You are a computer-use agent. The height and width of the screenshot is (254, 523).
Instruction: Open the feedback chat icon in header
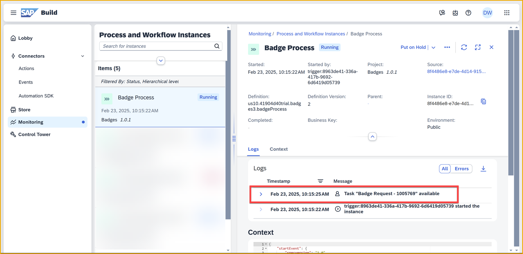[x=442, y=13]
